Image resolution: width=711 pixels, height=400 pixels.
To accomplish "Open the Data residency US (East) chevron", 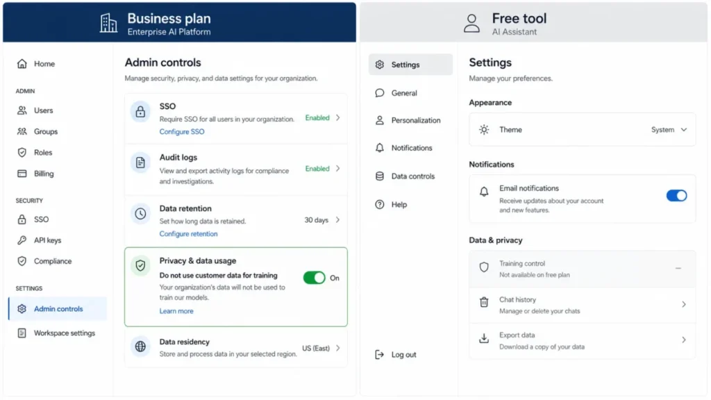I will (338, 348).
